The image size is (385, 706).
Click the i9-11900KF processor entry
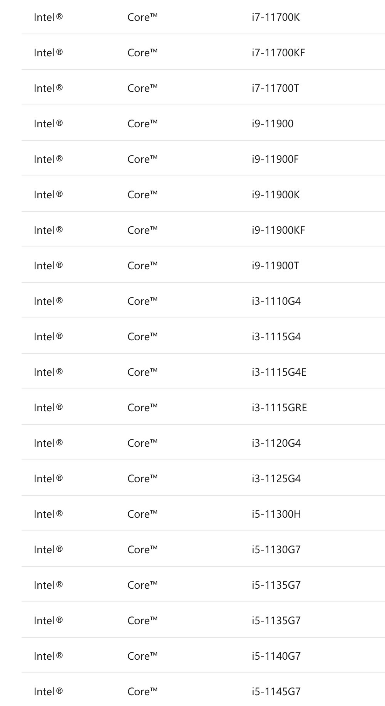coord(278,230)
